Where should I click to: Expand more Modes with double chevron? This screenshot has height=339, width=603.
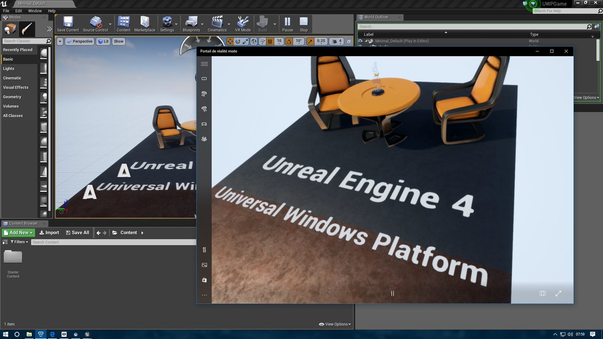49,29
